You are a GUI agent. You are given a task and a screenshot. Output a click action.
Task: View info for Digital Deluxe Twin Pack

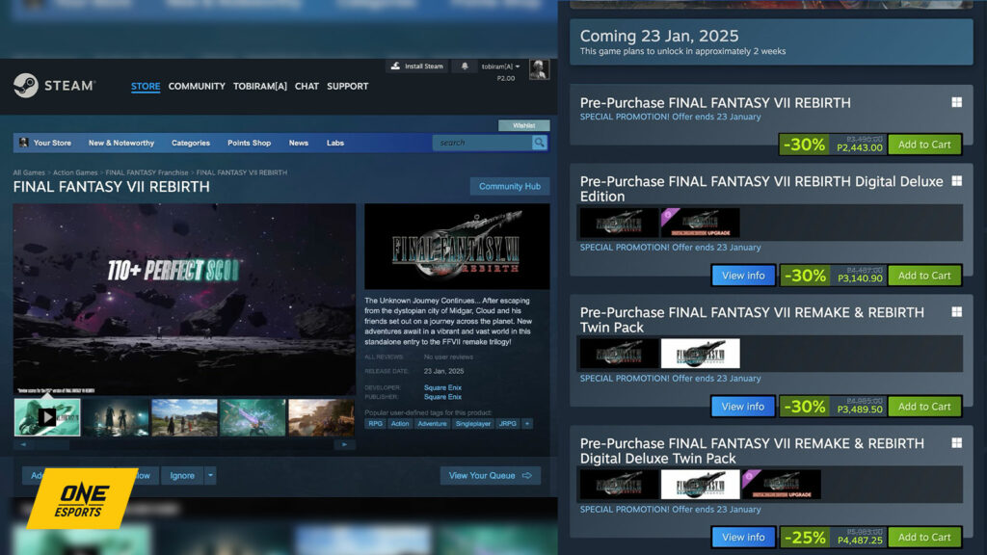click(743, 537)
